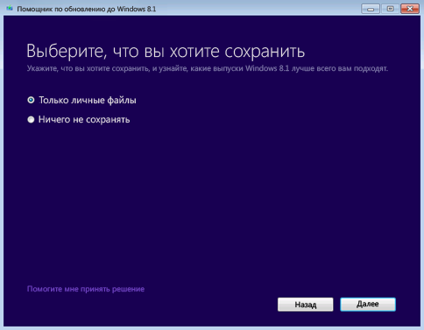Image resolution: width=424 pixels, height=330 pixels.
Task: Click the window title 'Помощник по обновлению до Windows 8.1'
Action: click(x=87, y=9)
